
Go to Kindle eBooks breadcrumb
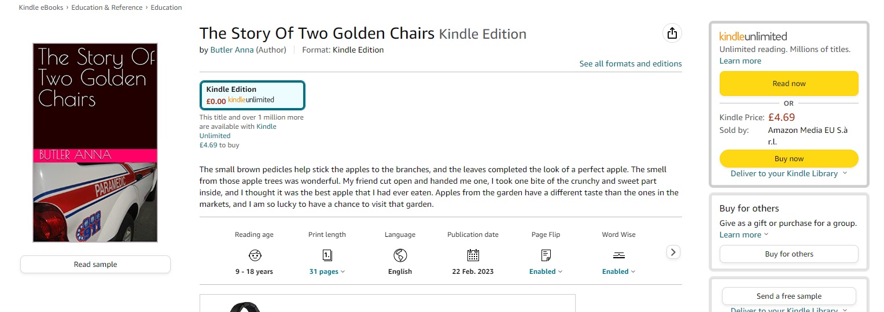click(42, 8)
